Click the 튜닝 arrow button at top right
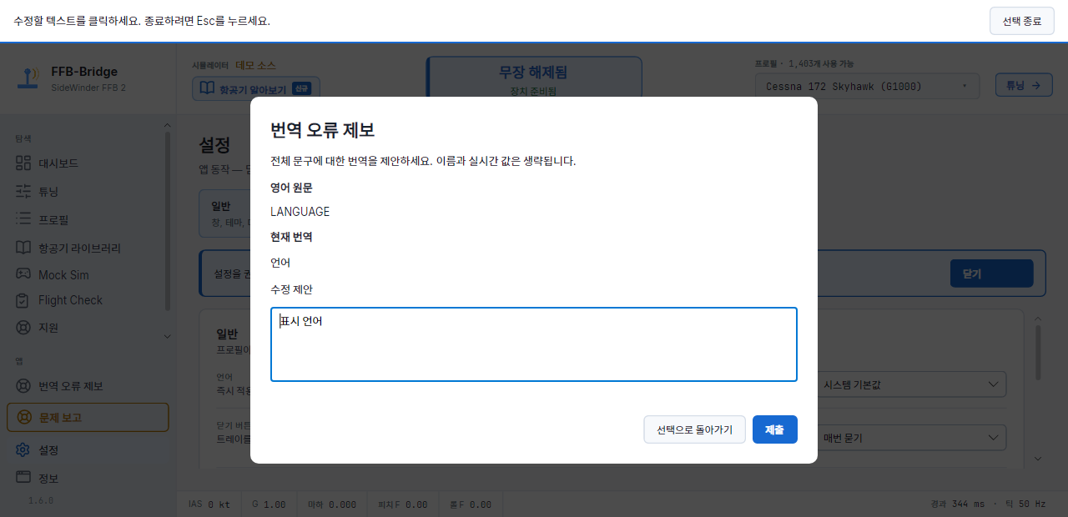The image size is (1068, 517). pyautogui.click(x=1023, y=85)
